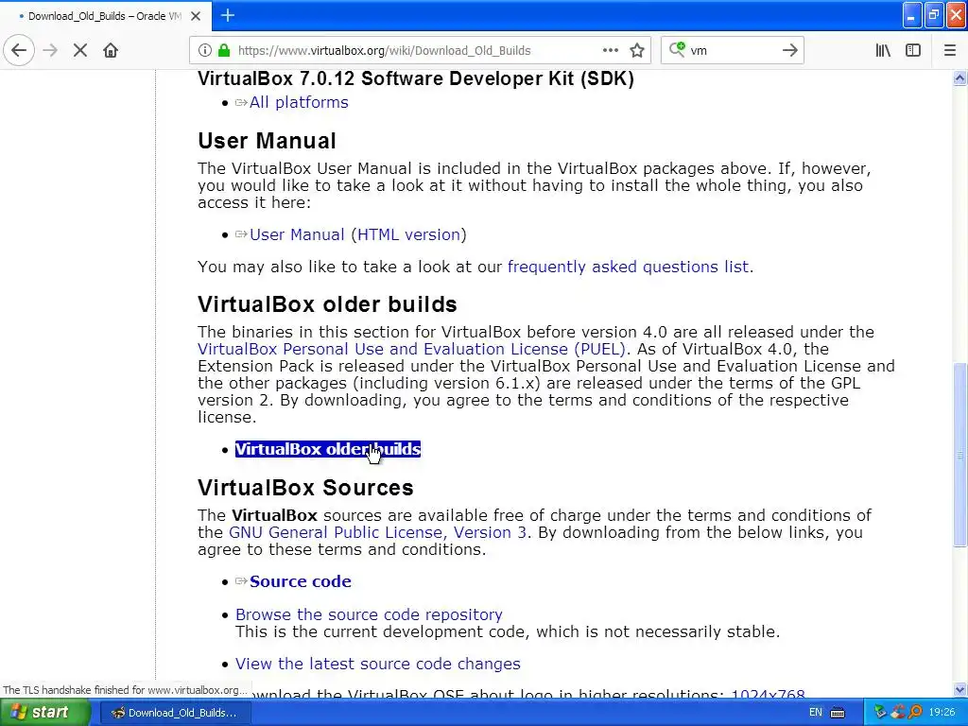The image size is (968, 726).
Task: Open page actions three-dot menu
Action: tap(610, 51)
